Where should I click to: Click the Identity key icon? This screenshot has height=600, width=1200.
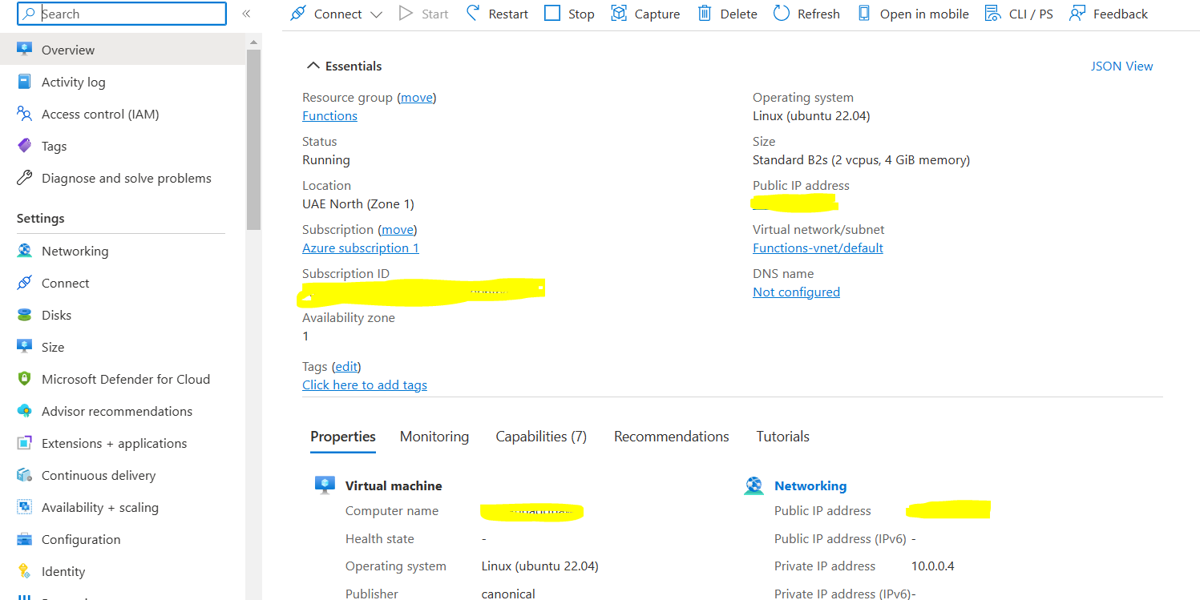[x=25, y=571]
